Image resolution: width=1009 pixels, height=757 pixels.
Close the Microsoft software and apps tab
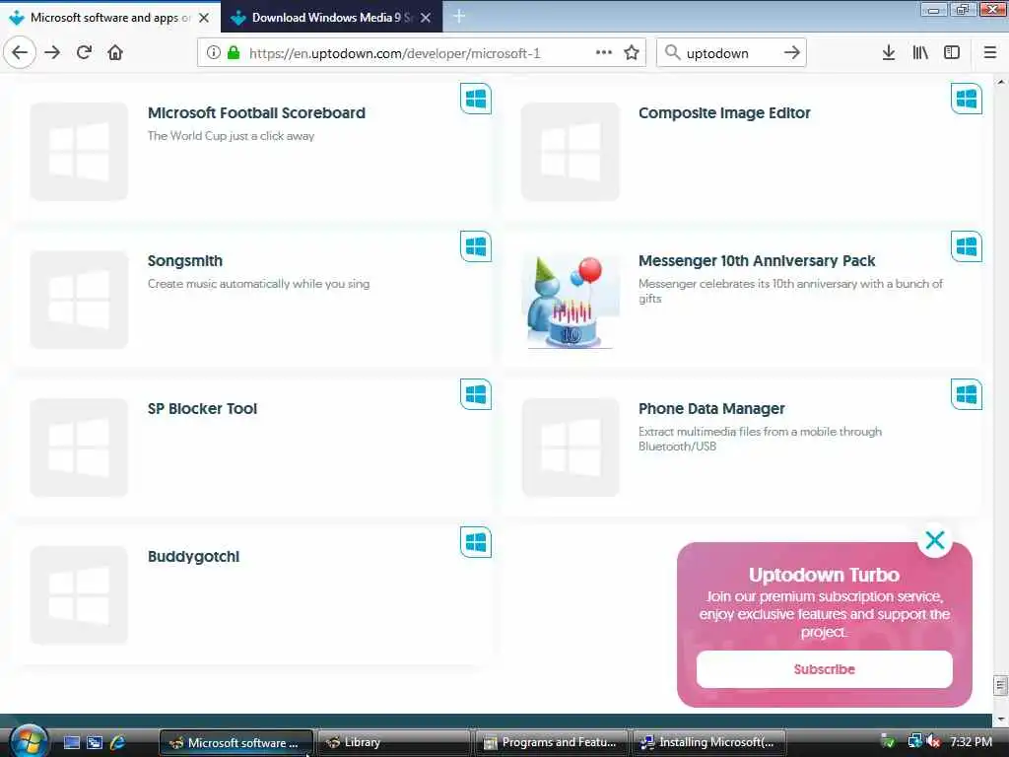pyautogui.click(x=204, y=18)
